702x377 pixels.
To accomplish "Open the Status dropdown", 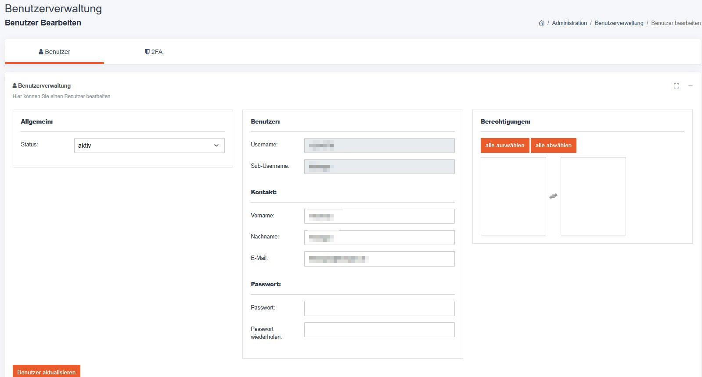I will coord(149,146).
